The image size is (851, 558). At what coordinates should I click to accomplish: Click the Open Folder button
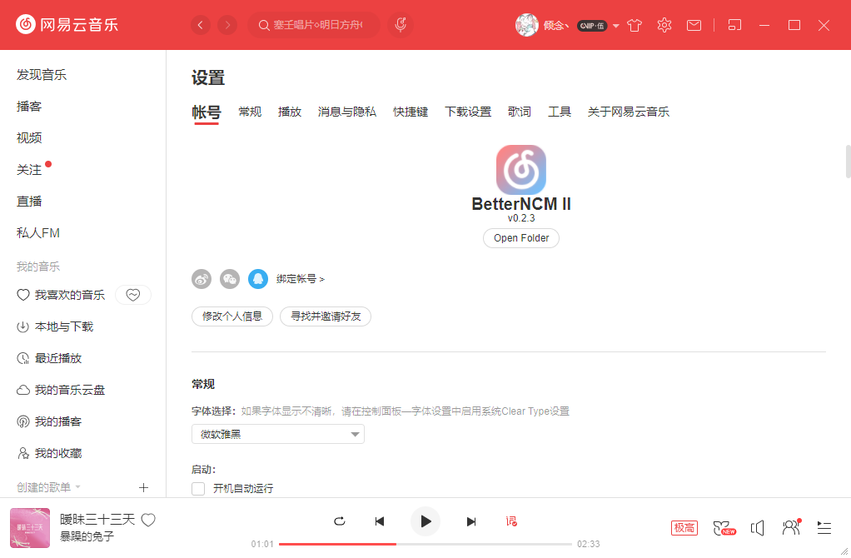click(521, 238)
